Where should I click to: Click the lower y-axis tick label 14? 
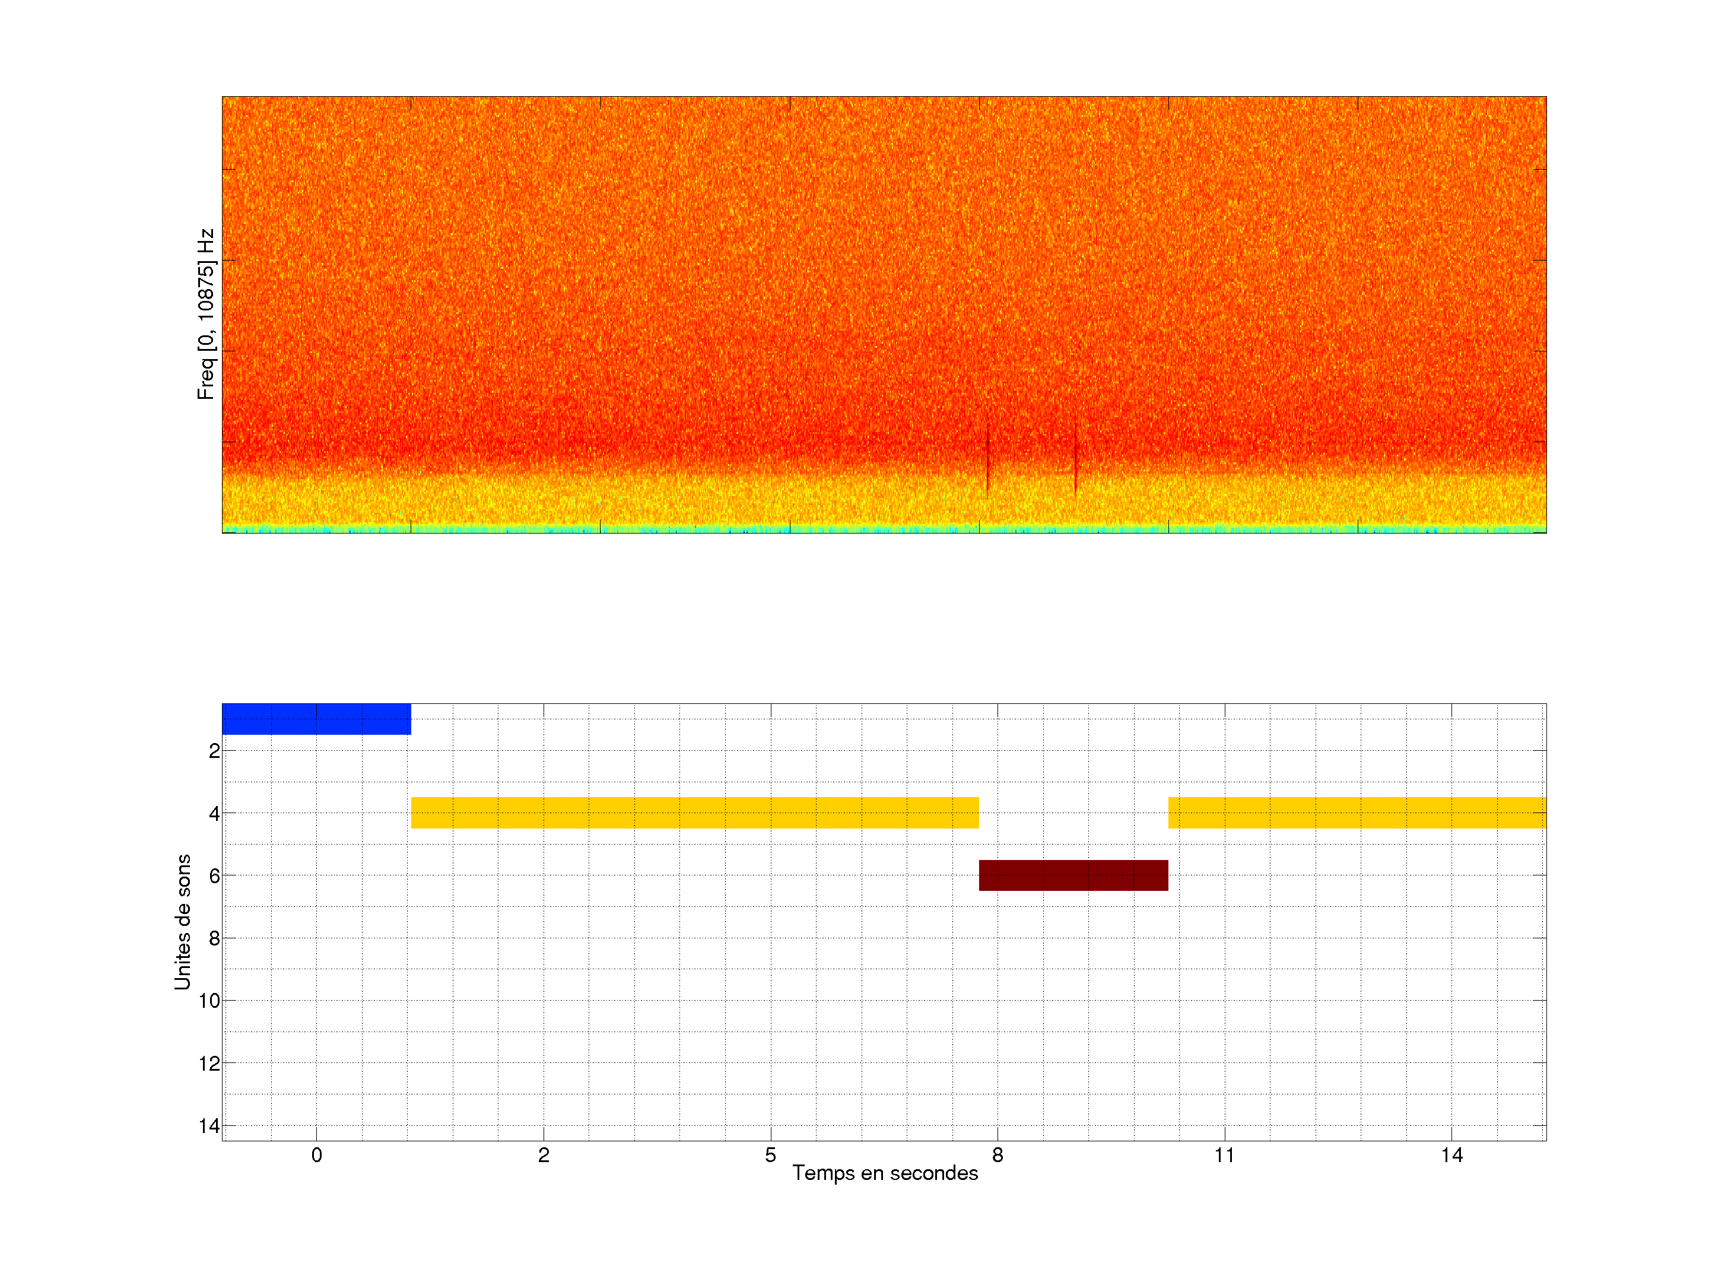tap(209, 1126)
